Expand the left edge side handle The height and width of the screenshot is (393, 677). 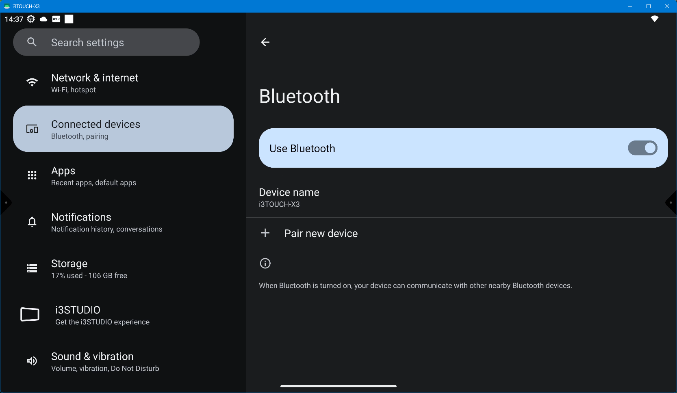5,203
